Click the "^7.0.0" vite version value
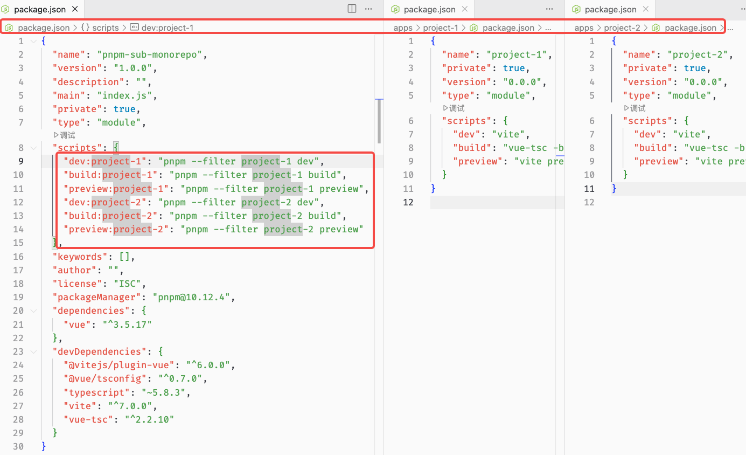Viewport: 746px width, 455px height. click(130, 406)
